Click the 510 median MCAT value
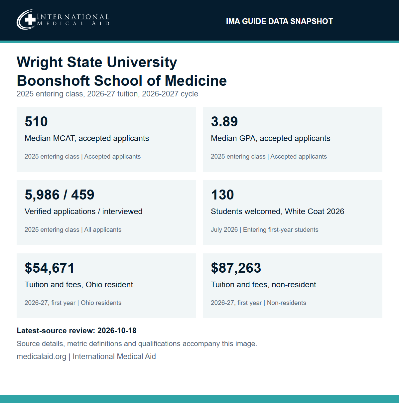This screenshot has width=399, height=403. [x=36, y=122]
